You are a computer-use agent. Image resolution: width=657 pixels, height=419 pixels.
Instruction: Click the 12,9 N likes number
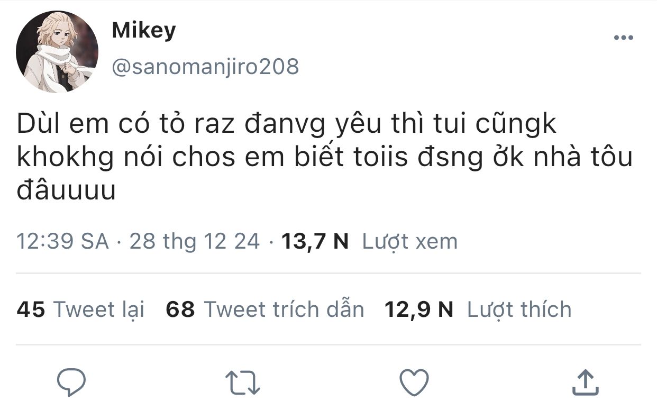pyautogui.click(x=419, y=310)
